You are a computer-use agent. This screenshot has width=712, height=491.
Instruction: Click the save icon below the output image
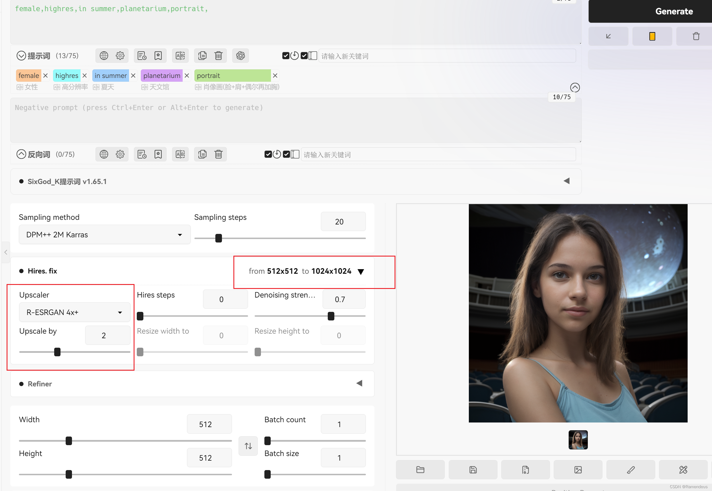(x=473, y=470)
